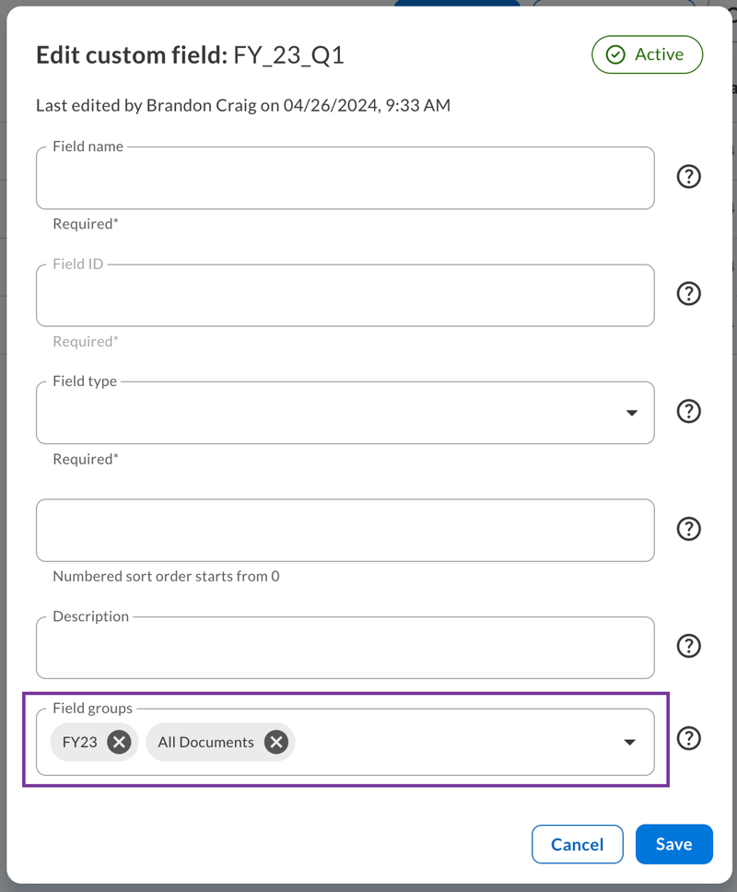Expand the Field type dropdown arrow
Image resolution: width=737 pixels, height=892 pixels.
631,413
